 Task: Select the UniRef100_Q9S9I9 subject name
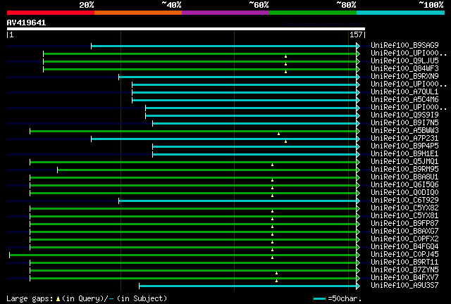(404, 115)
